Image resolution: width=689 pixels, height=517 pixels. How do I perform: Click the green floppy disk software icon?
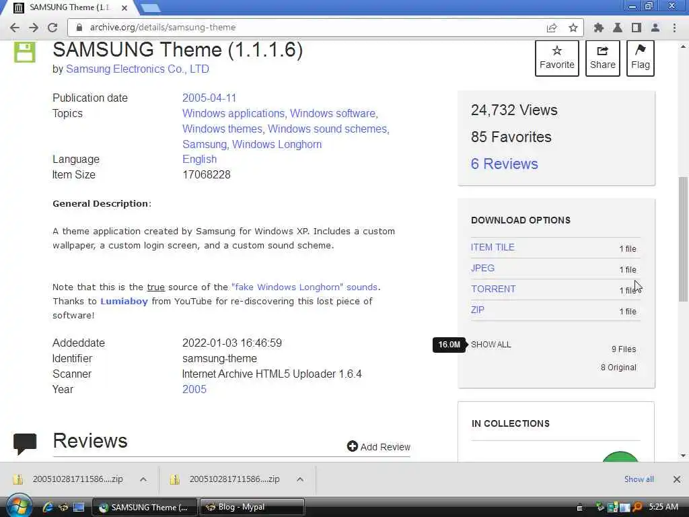coord(25,52)
